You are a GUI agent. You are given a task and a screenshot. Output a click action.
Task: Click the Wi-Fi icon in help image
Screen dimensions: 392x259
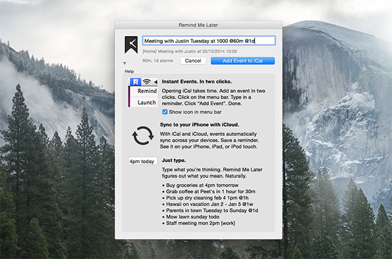point(147,82)
